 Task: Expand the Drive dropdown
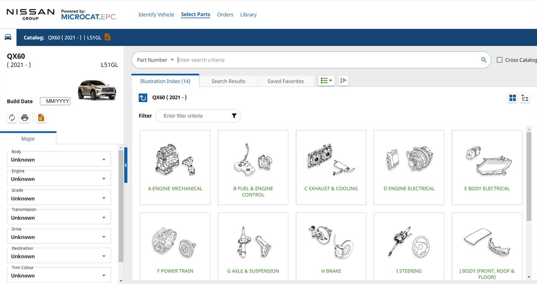(59, 236)
